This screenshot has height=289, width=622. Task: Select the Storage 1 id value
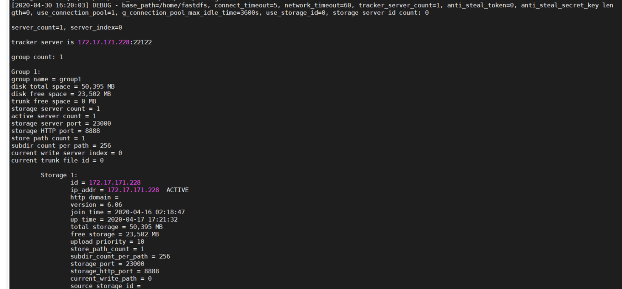[115, 183]
